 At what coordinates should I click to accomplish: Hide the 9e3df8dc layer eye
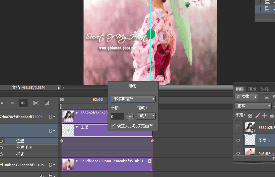[x=238, y=153]
